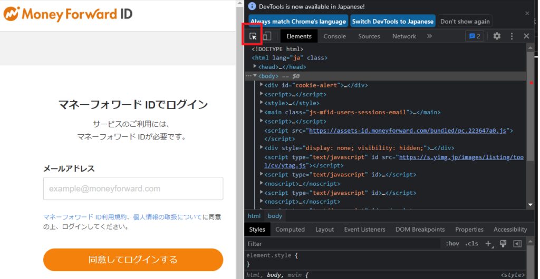Expand the main js-mfid-users-sessions-email node
The width and height of the screenshot is (540, 279).
(262, 112)
